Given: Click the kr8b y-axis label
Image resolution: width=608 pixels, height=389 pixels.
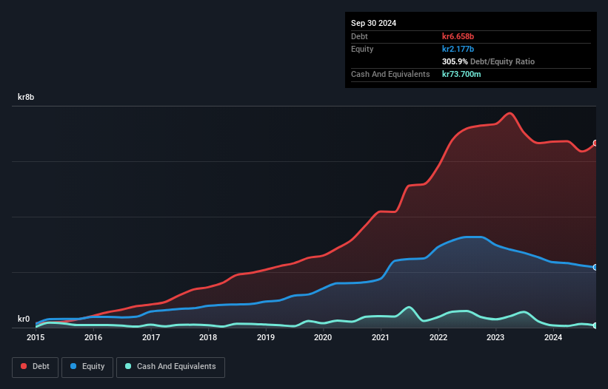Looking at the screenshot, I should (x=26, y=97).
